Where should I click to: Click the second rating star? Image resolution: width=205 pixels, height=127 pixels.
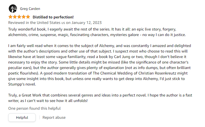(15, 17)
